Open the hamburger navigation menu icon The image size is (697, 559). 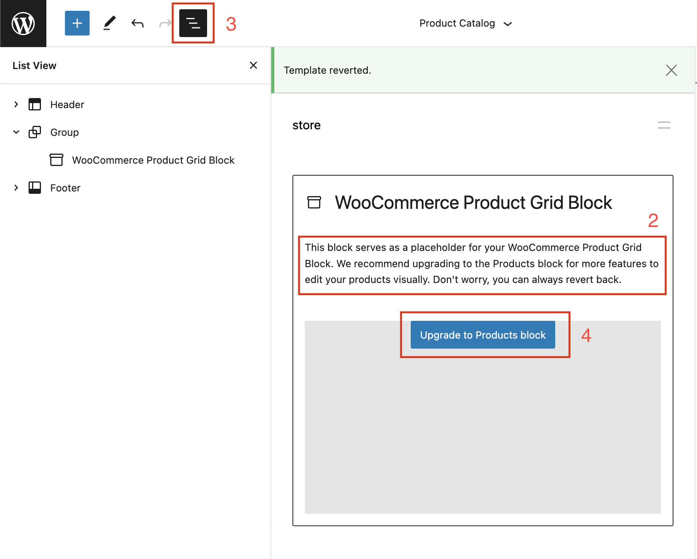click(x=664, y=125)
